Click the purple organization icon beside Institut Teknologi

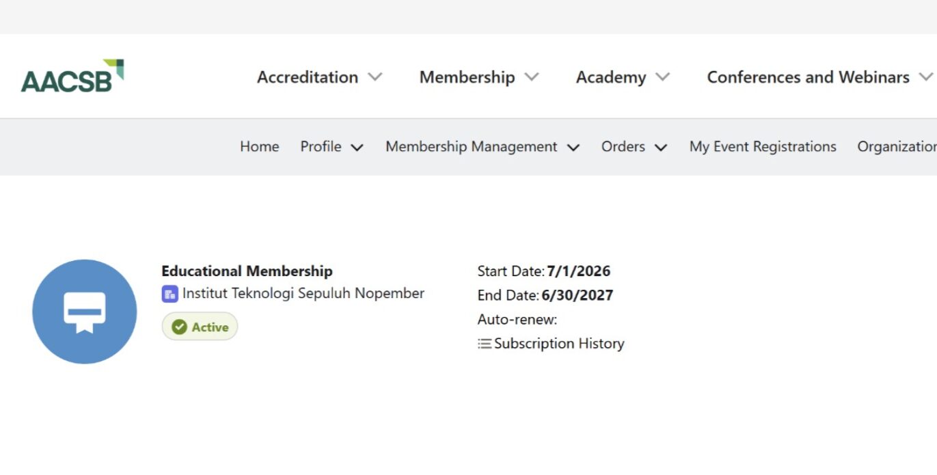click(x=169, y=294)
